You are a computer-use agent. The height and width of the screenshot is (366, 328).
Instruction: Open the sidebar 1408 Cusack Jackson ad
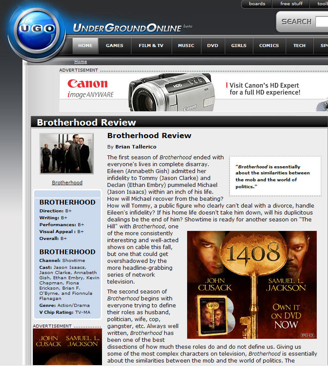[x=67, y=347]
